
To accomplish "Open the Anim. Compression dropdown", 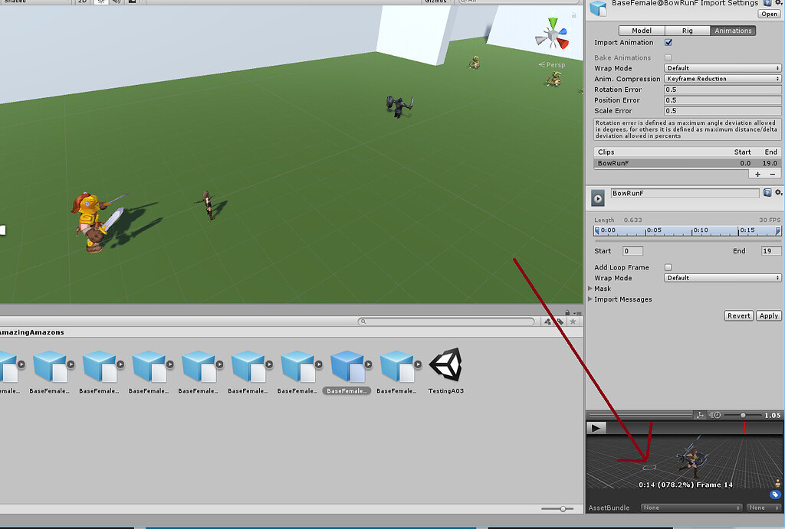I will click(x=721, y=79).
